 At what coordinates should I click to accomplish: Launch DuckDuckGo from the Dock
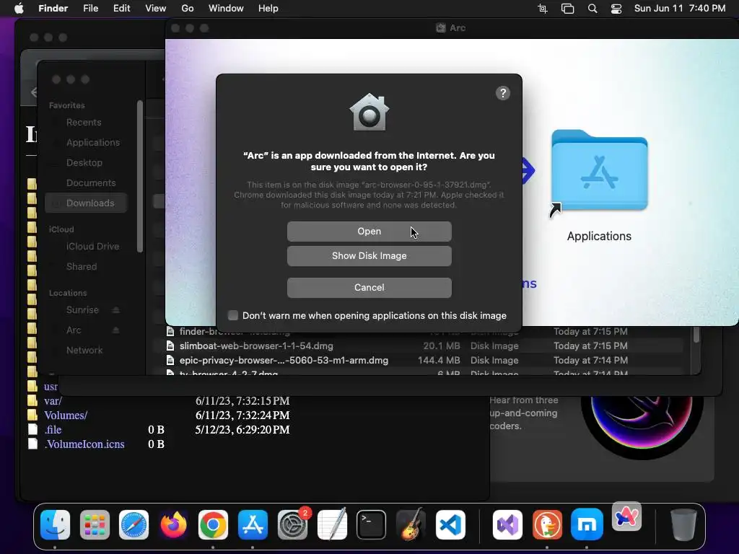point(547,524)
